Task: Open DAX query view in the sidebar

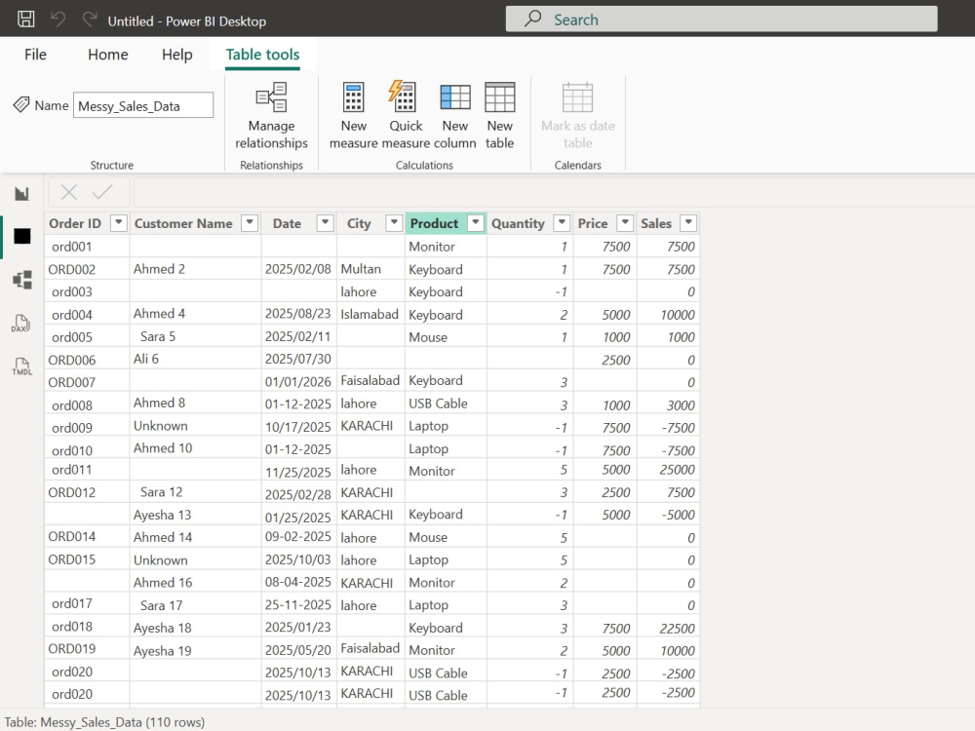Action: tap(21, 324)
